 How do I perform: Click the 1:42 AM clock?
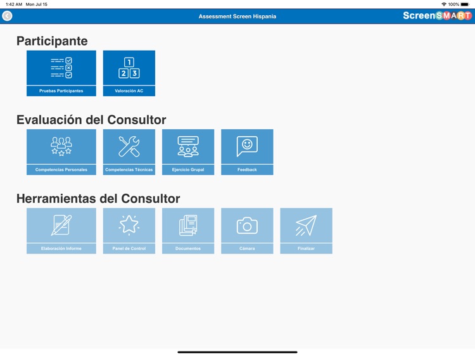pos(14,4)
